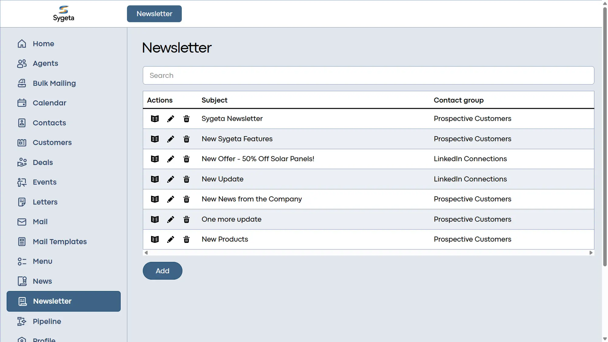View New News from the Company
This screenshot has width=608, height=342.
tap(155, 199)
